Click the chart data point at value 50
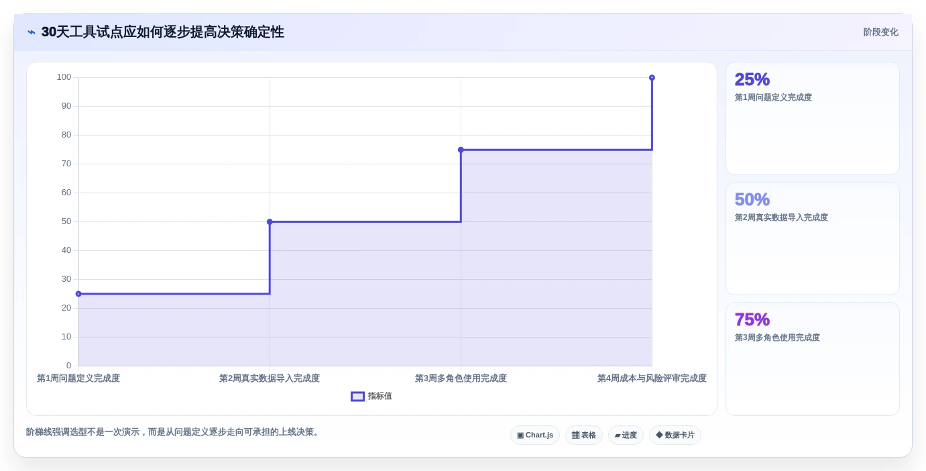 click(x=270, y=221)
